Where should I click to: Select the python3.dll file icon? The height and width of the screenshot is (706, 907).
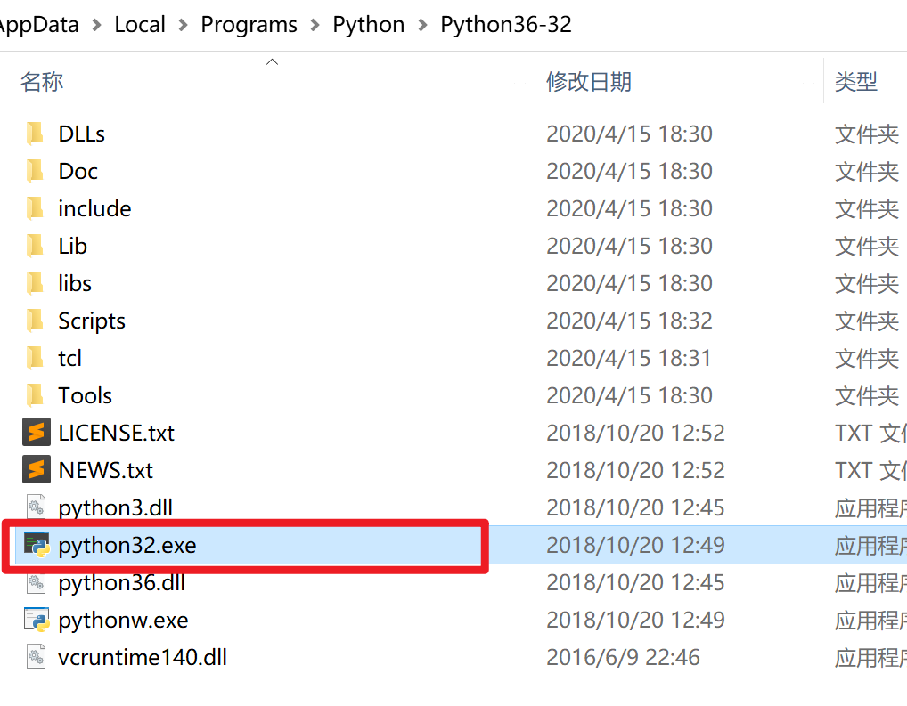pyautogui.click(x=36, y=507)
